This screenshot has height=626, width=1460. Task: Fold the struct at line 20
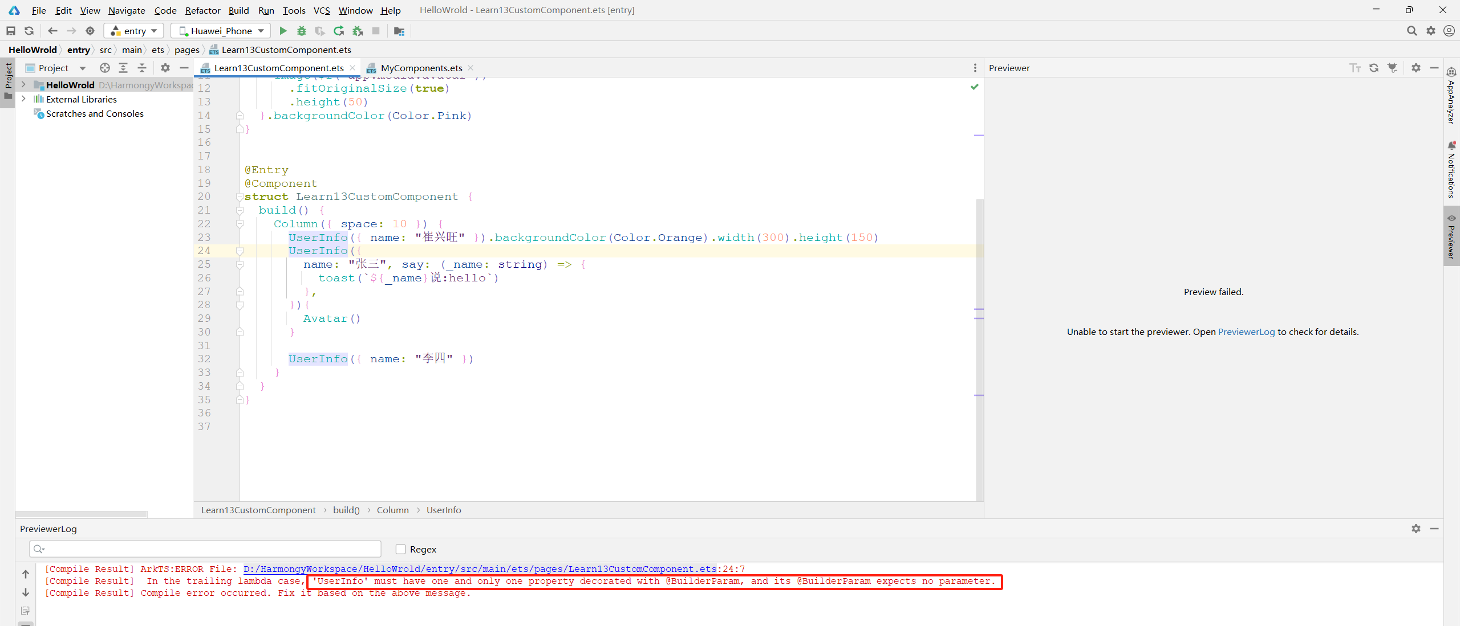point(240,197)
